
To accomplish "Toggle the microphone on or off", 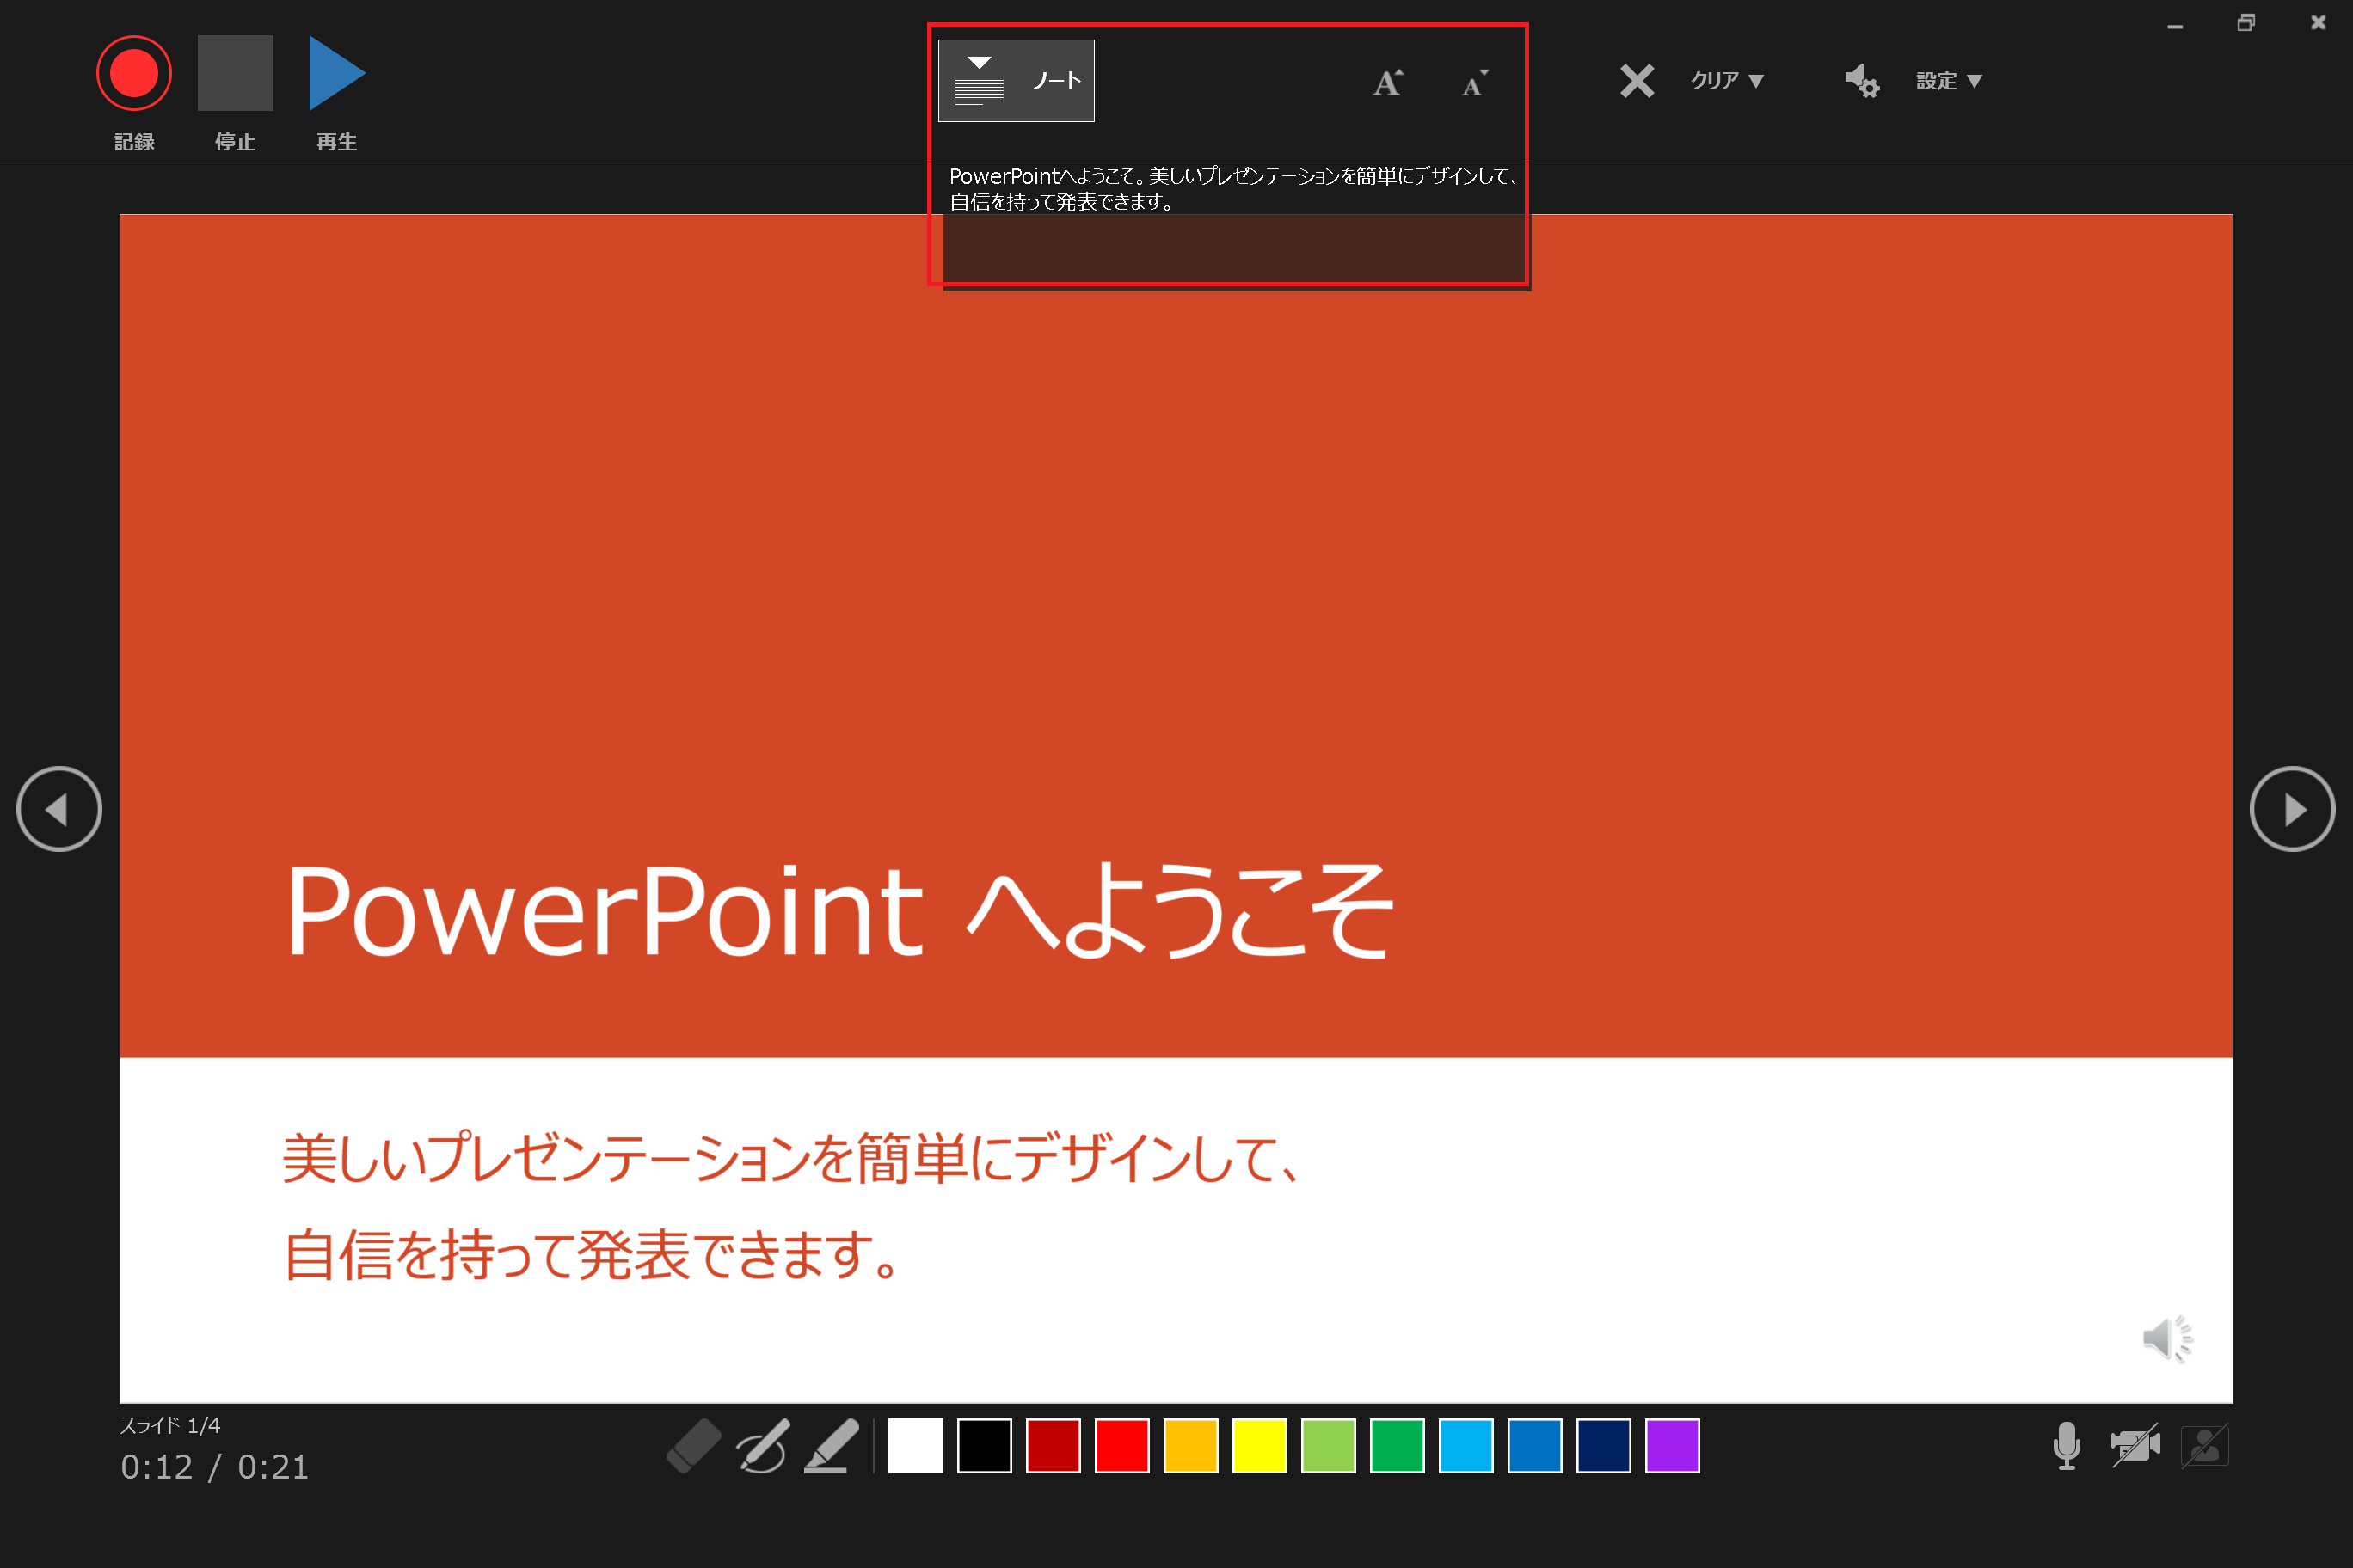I will [x=2067, y=1446].
